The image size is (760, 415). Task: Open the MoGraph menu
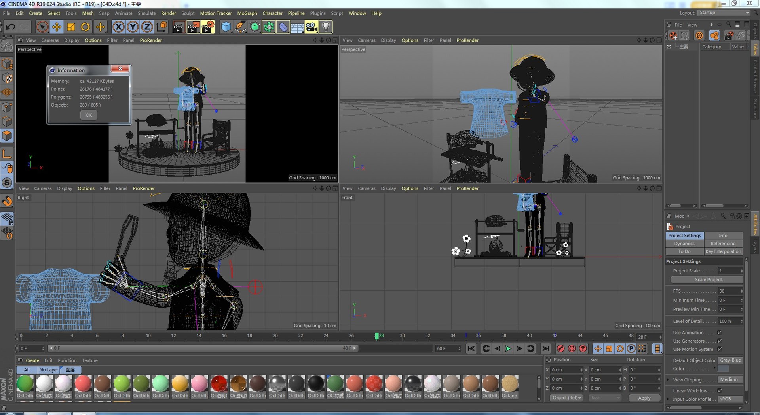click(x=247, y=13)
